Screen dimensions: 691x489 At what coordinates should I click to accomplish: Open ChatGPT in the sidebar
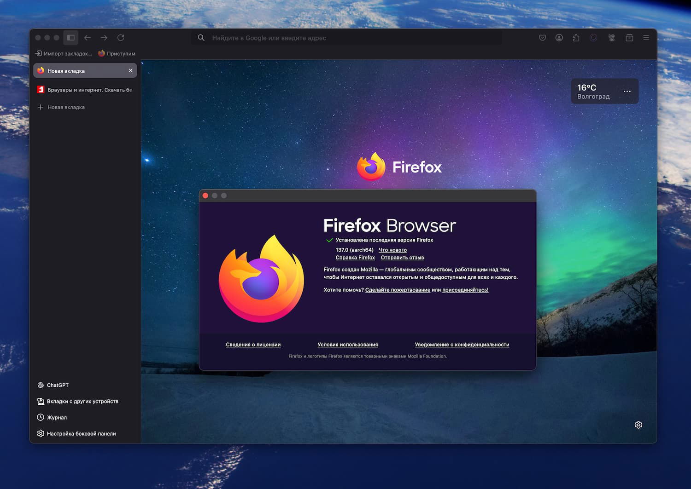[53, 385]
